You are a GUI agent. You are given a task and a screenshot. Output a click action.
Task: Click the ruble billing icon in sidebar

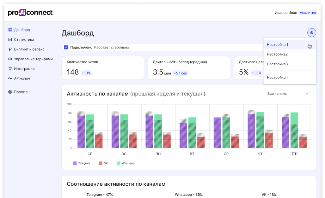coord(10,49)
